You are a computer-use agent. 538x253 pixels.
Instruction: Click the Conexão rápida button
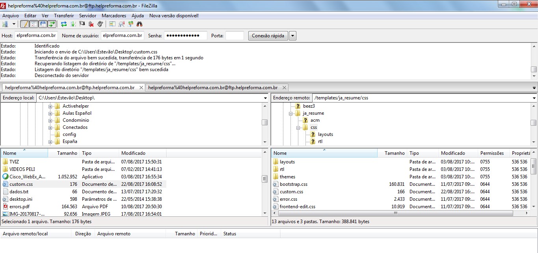click(x=267, y=35)
